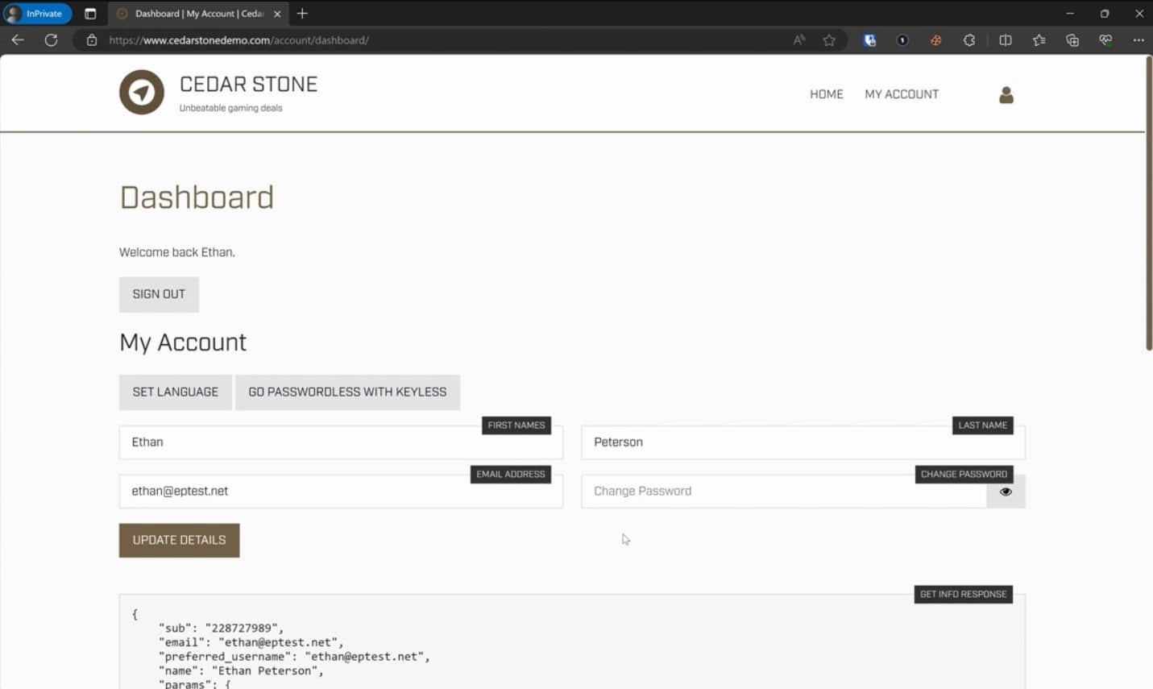Screen dimensions: 1153x689
Task: Click the site security lock icon
Action: point(92,39)
